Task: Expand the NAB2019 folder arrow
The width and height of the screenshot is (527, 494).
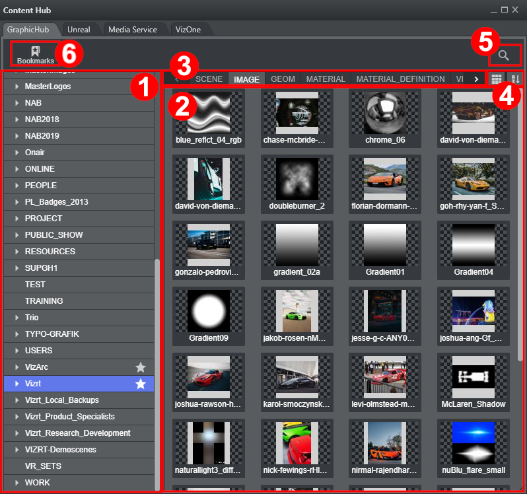Action: [x=17, y=136]
